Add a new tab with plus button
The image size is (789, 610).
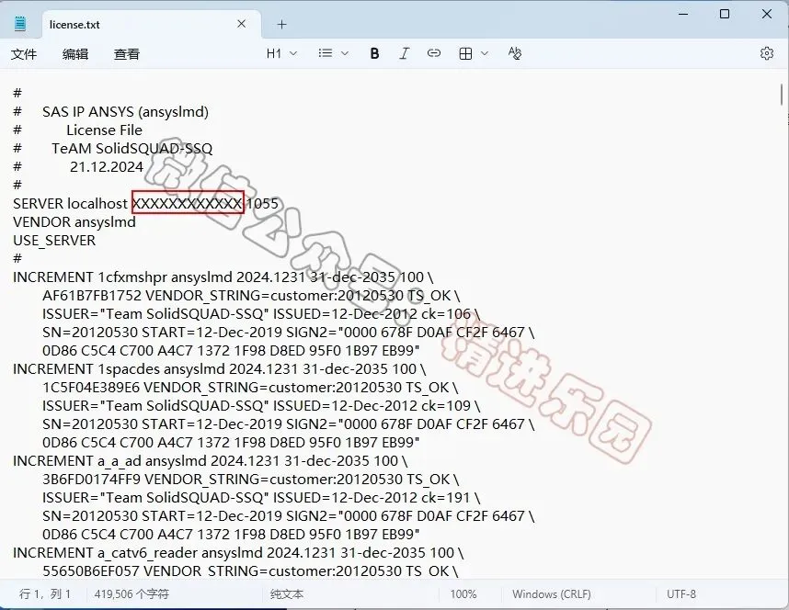(x=281, y=24)
